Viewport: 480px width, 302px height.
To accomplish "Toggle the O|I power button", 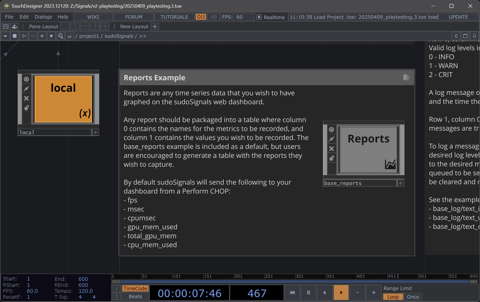I will pos(201,17).
